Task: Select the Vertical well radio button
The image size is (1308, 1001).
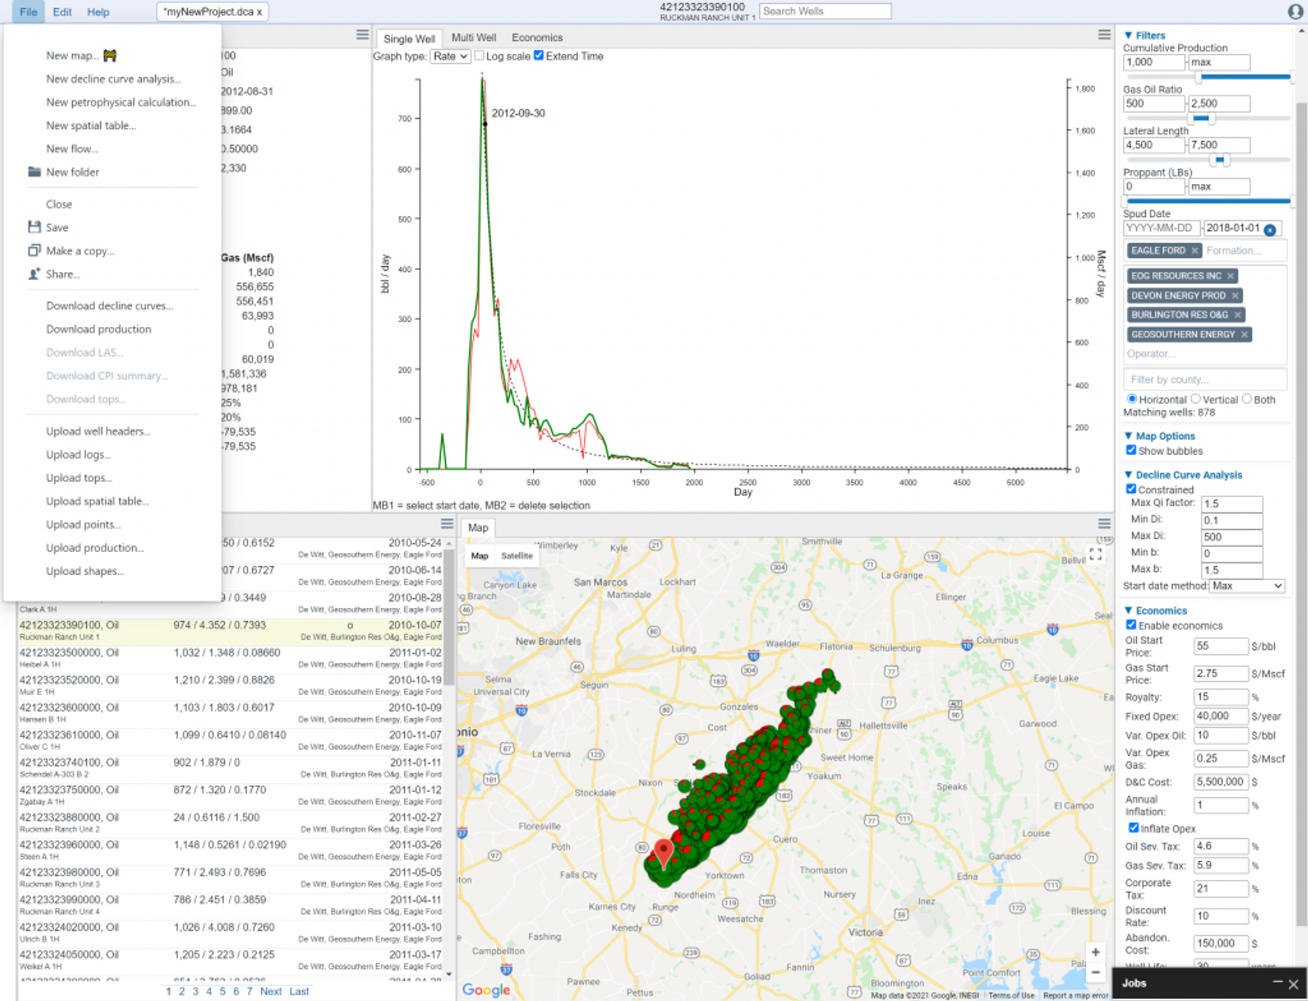Action: [x=1196, y=399]
